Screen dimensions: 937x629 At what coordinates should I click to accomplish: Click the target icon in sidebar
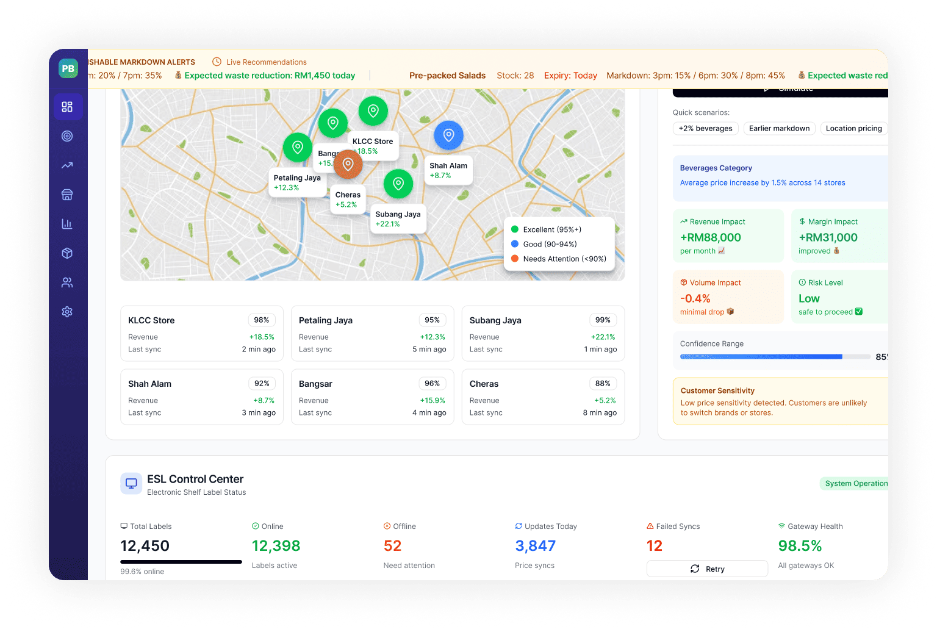click(x=67, y=136)
